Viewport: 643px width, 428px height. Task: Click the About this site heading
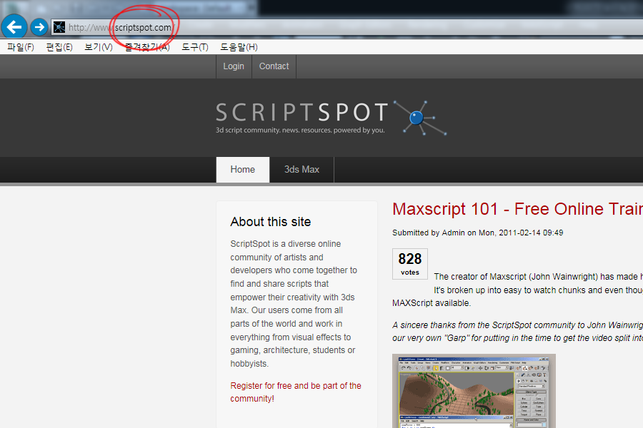pos(271,222)
